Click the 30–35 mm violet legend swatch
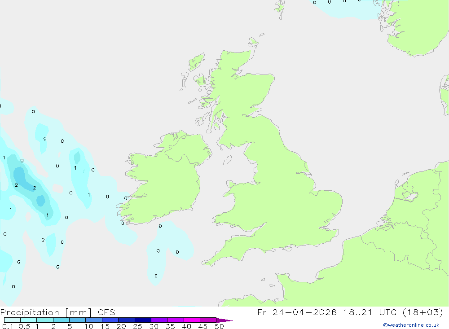The height and width of the screenshot is (329, 449). click(159, 320)
